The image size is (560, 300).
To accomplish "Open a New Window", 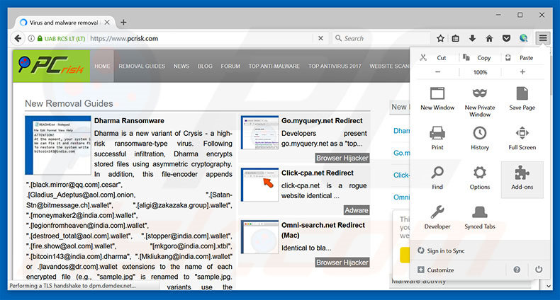I will point(437,98).
